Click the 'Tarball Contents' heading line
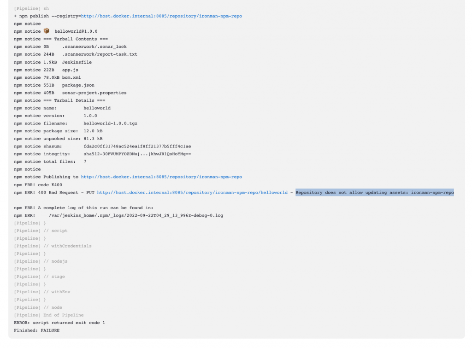 click(x=61, y=39)
